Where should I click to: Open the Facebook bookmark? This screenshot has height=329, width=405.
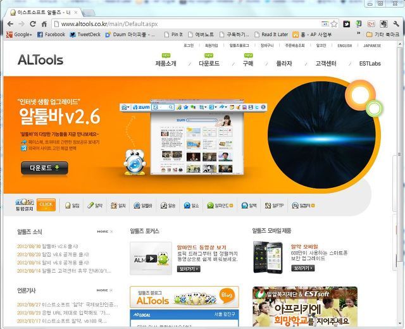pyautogui.click(x=51, y=34)
